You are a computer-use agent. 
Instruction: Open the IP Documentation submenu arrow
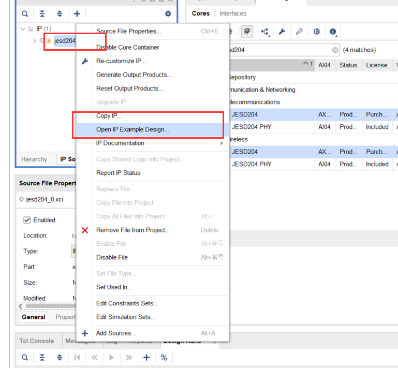point(222,143)
